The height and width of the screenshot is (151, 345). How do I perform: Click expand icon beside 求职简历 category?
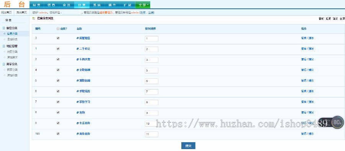(77, 91)
